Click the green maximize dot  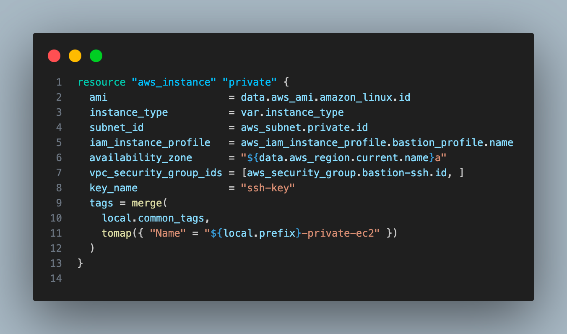click(x=96, y=56)
